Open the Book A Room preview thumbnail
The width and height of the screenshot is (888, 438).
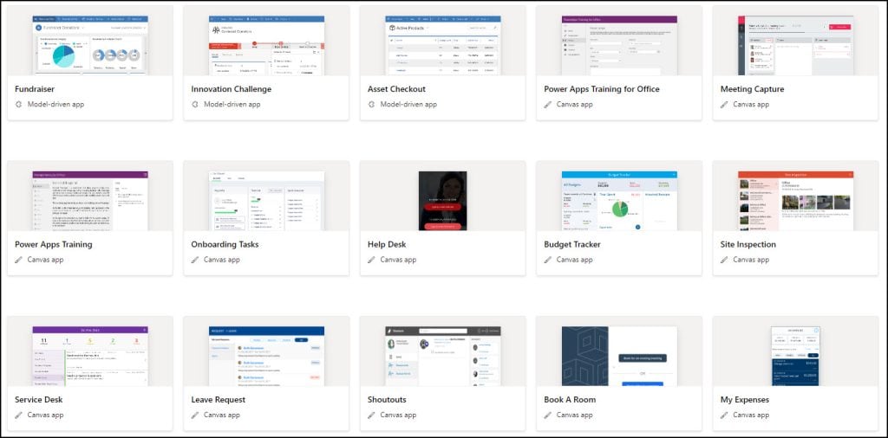[619, 356]
